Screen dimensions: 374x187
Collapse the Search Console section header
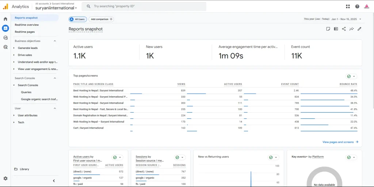coord(55,78)
